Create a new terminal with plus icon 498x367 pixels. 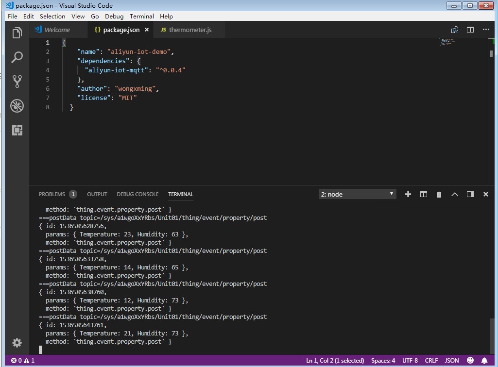[408, 194]
